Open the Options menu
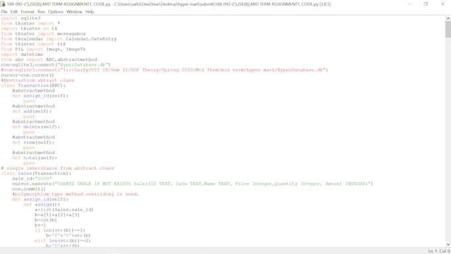This screenshot has height=254, width=451. pyautogui.click(x=56, y=12)
